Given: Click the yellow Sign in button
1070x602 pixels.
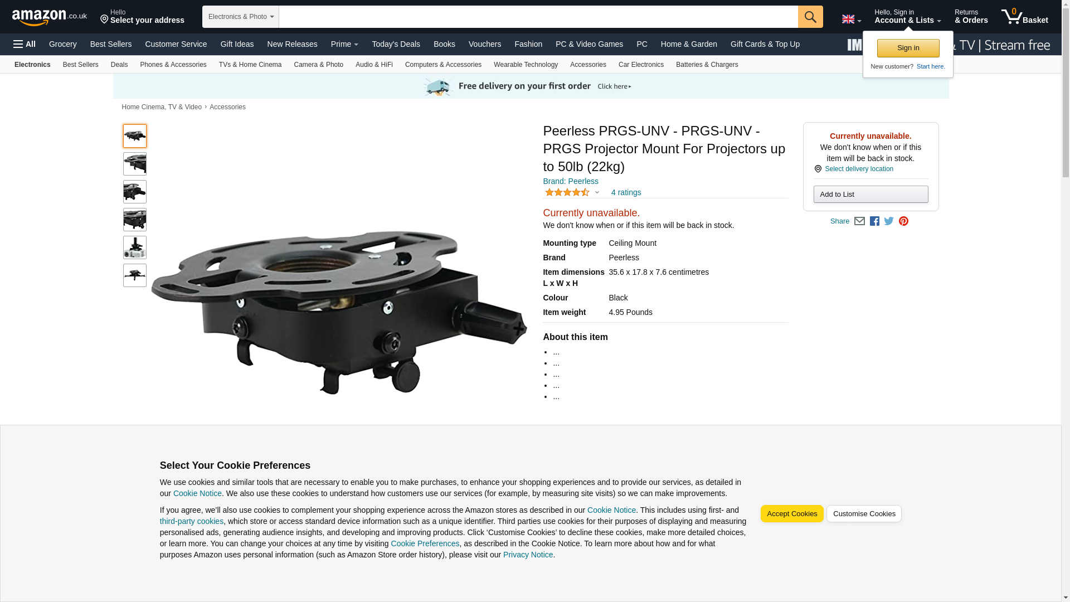Looking at the screenshot, I should pos(908,48).
